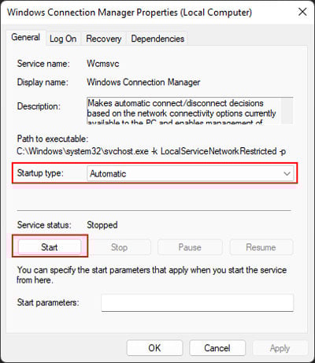Click the greyed-out Stop button
The height and width of the screenshot is (363, 315).
pyautogui.click(x=119, y=247)
